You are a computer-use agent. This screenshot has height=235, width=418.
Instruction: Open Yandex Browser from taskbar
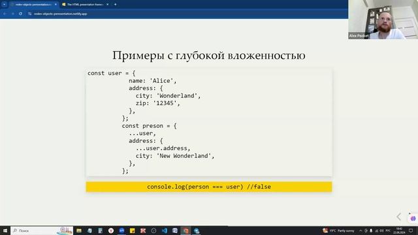point(111,230)
